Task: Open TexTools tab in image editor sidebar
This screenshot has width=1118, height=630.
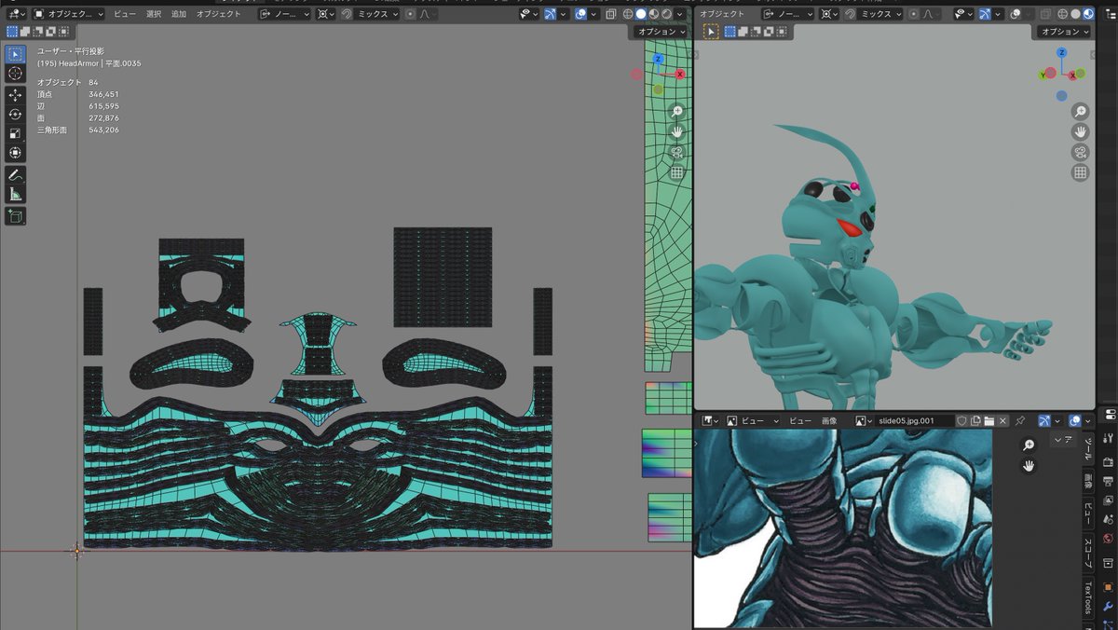Action: pos(1087,598)
